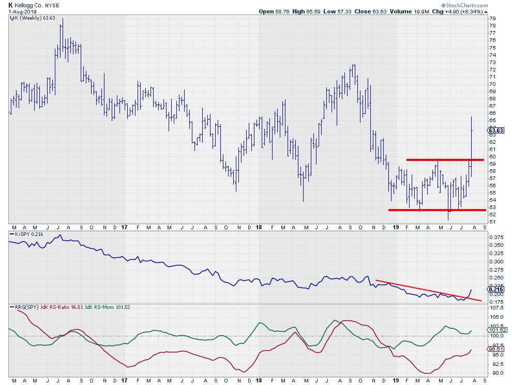Click the 19 year label on bottom axis
The height and width of the screenshot is (385, 512).
(396, 380)
